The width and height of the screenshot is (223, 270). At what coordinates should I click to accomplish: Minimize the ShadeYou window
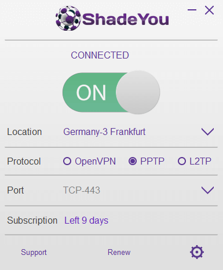tap(192, 10)
